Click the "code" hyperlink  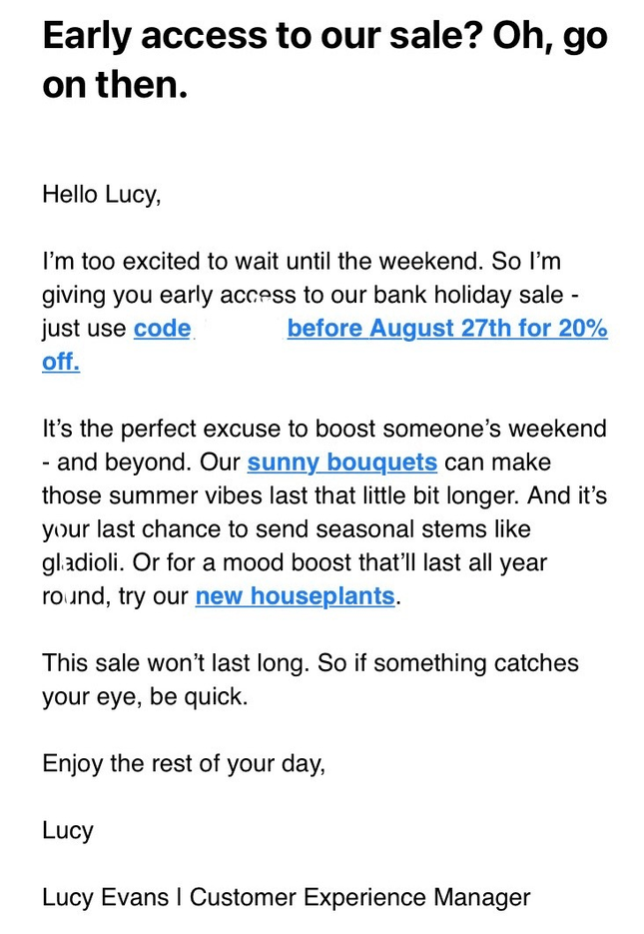(162, 329)
